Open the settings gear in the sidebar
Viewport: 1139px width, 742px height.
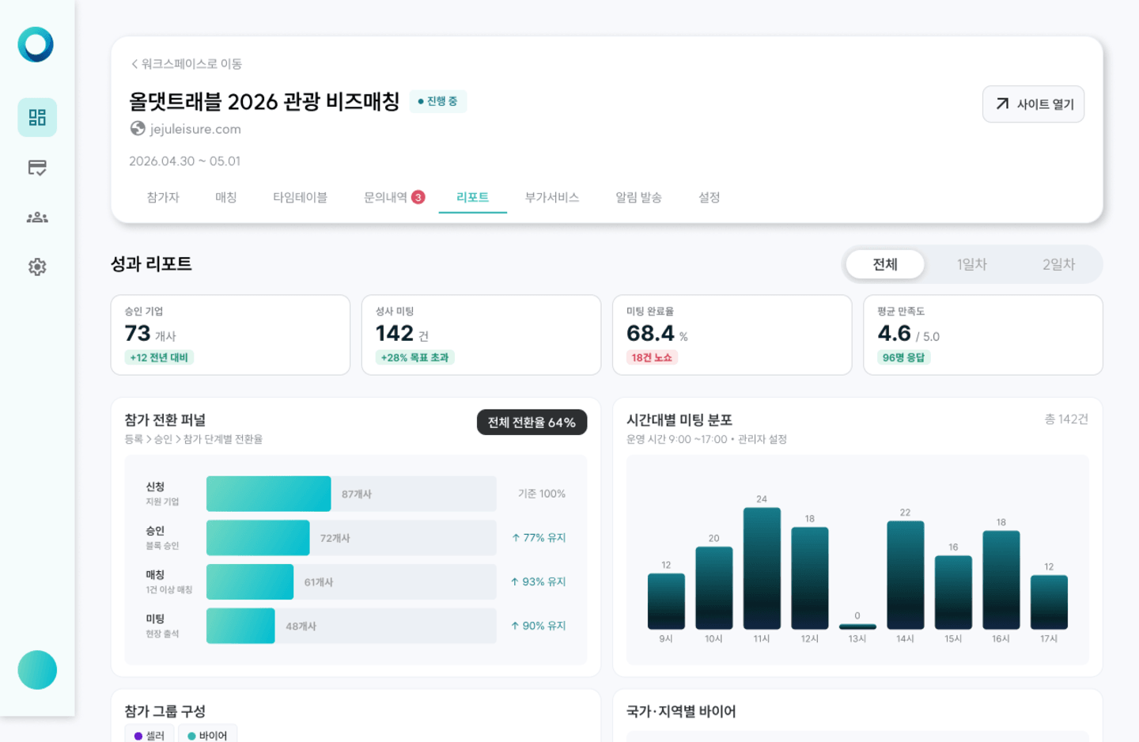point(37,267)
